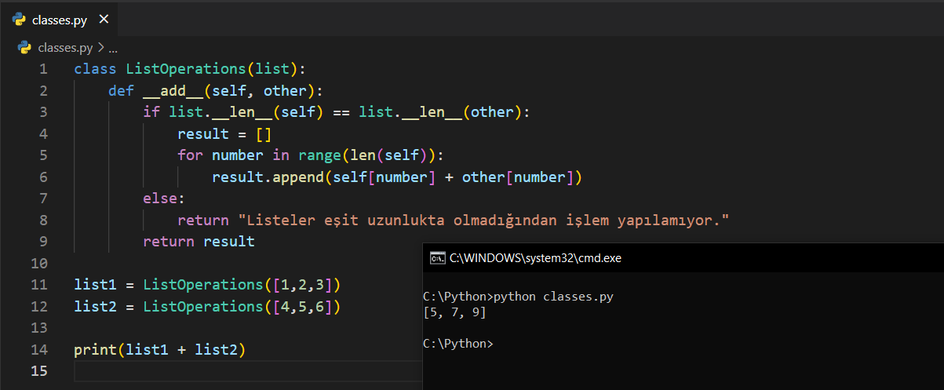The width and height of the screenshot is (944, 390).
Task: Open the classes.py breadcrumb item
Action: pos(64,48)
